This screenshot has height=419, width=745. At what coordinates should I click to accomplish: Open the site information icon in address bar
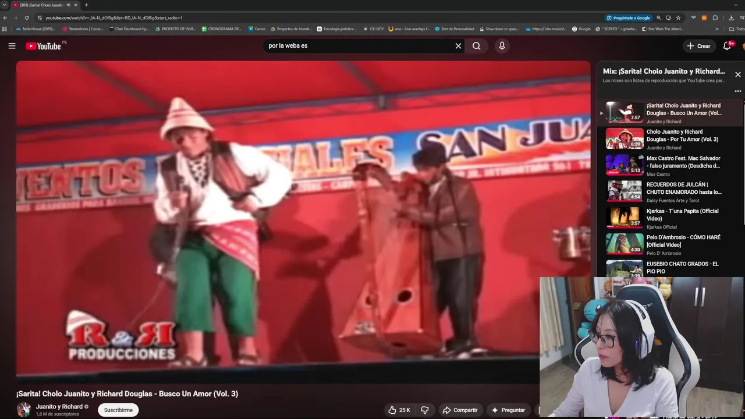click(39, 18)
